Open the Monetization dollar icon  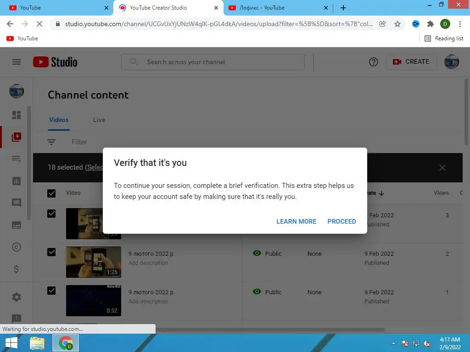[x=17, y=269]
